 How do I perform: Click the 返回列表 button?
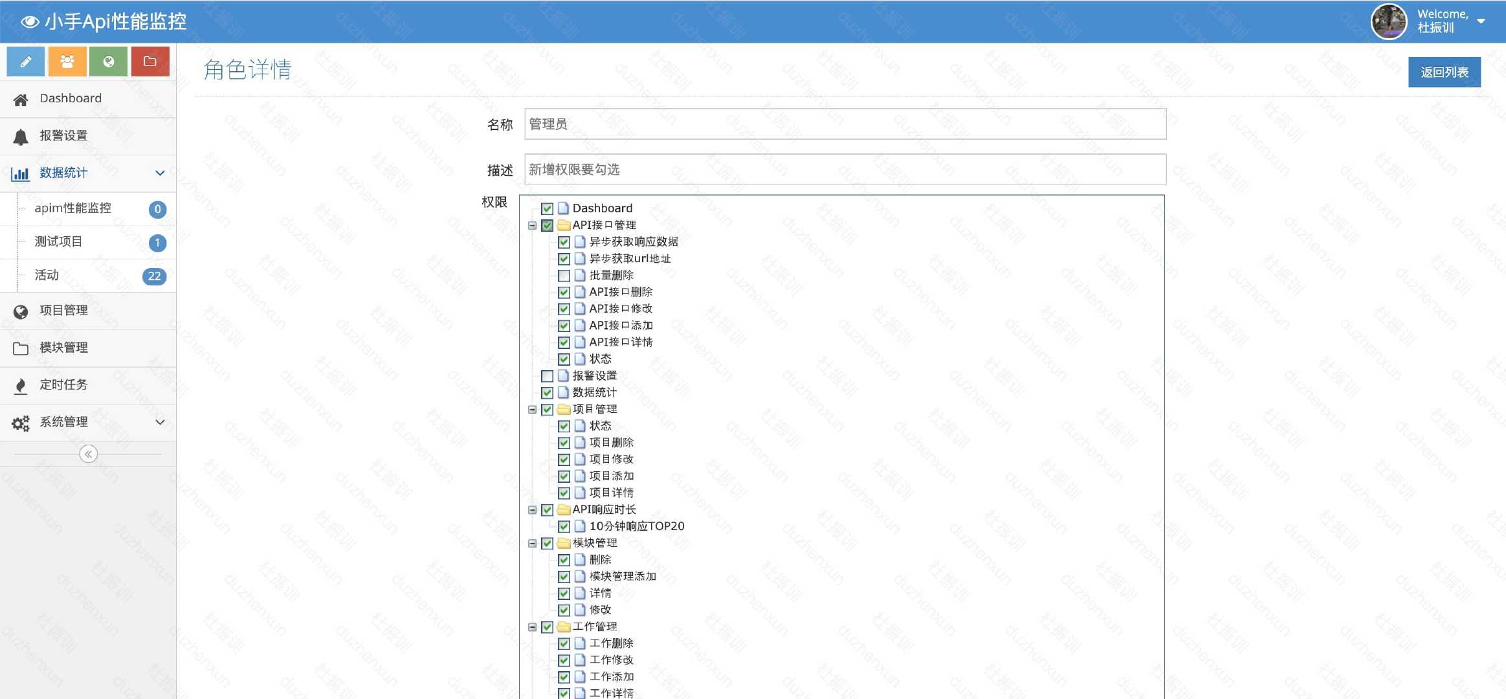1444,72
